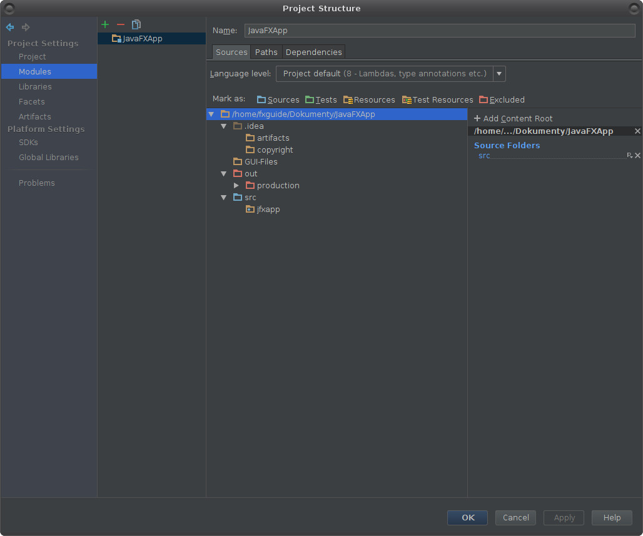Select the production folder row

(272, 186)
